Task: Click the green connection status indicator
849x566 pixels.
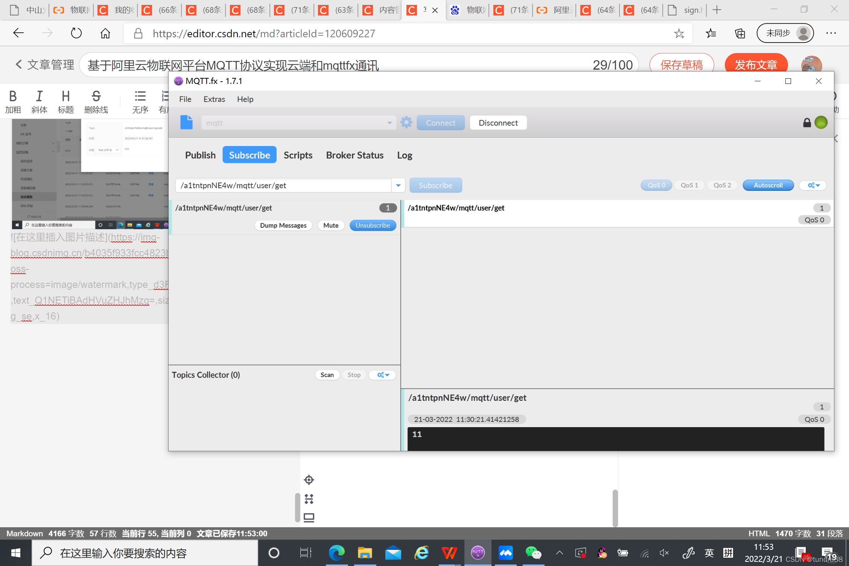Action: (x=821, y=122)
